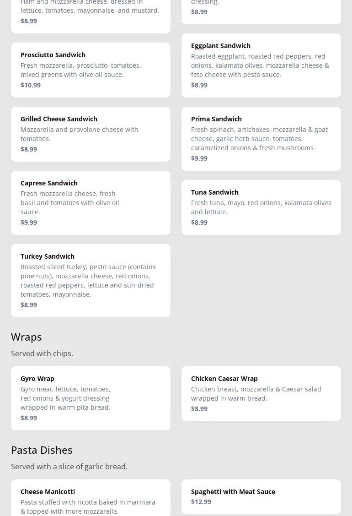Open the Cheese Manicotti pasta item
The width and height of the screenshot is (352, 516).
point(91,499)
